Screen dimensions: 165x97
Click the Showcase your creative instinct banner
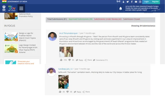pyautogui.click(x=22, y=62)
